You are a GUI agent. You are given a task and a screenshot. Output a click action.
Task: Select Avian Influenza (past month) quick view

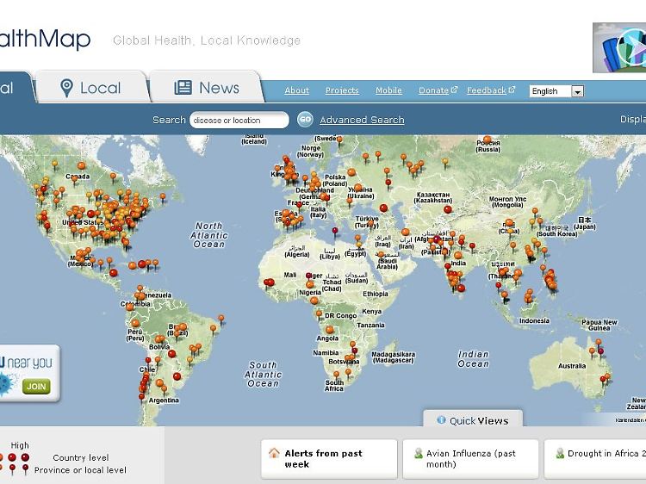pyautogui.click(x=470, y=458)
